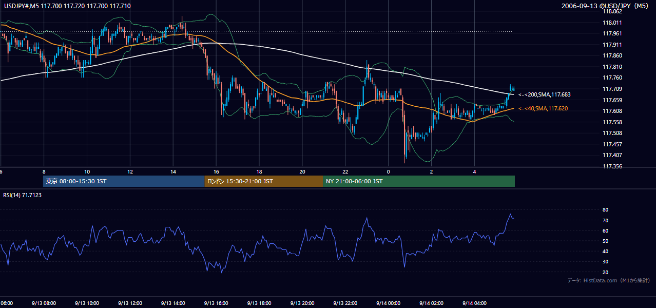Screen dimensions: 656x308
Task: Click the 200 SMA 117.683 label
Action: pyautogui.click(x=545, y=94)
